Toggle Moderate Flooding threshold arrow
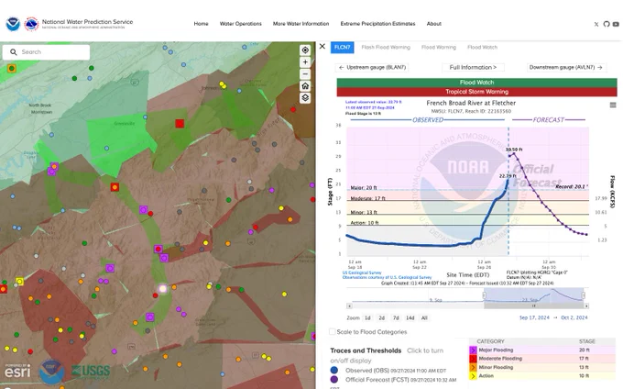623x389 pixels. tap(473, 359)
